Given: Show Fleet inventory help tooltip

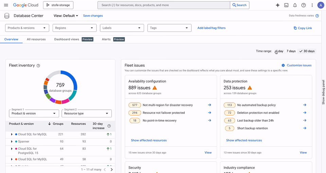Looking at the screenshot, I should (x=38, y=66).
